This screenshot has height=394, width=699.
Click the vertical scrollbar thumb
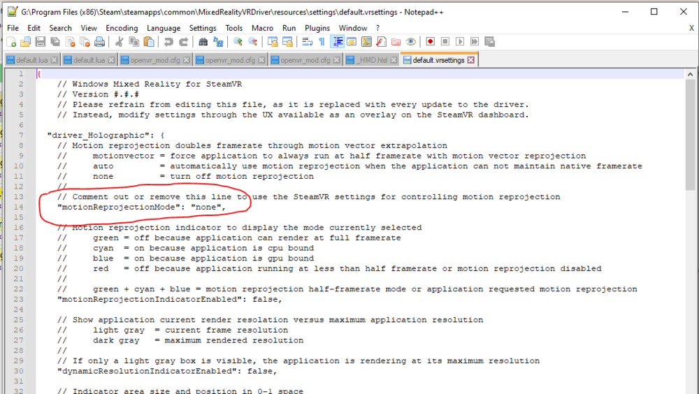pyautogui.click(x=691, y=135)
